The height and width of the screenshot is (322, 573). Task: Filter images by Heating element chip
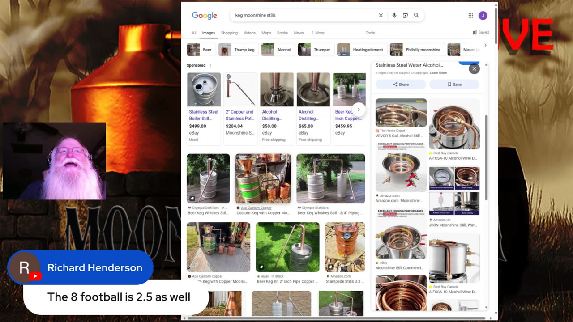point(362,50)
